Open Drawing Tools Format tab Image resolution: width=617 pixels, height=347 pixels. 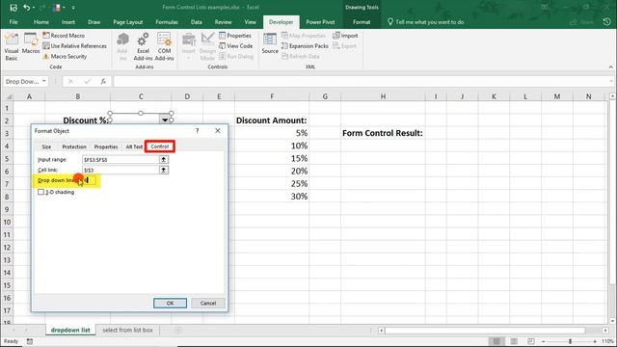[362, 22]
